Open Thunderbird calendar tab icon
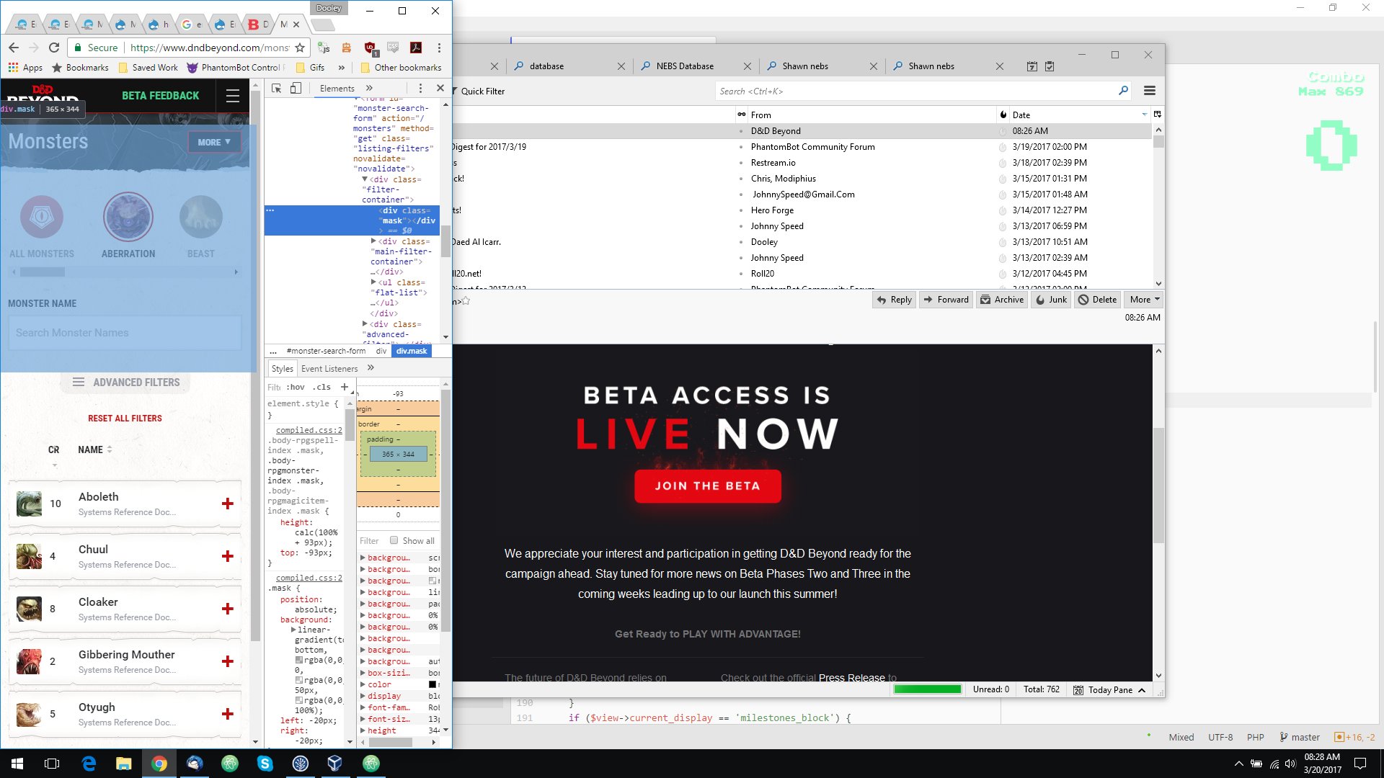Image resolution: width=1384 pixels, height=778 pixels. pos(1032,66)
